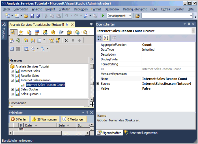Click the green Start debugging arrow
This screenshot has height=144, width=198.
pos(103,16)
